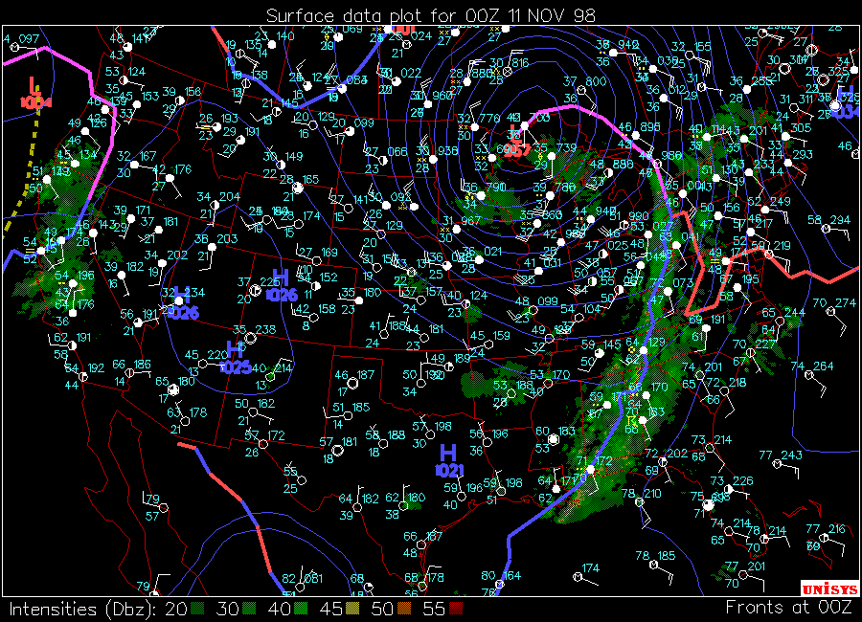This screenshot has height=622, width=862.
Task: Click the H 1025 high pressure symbol
Action: (x=235, y=357)
